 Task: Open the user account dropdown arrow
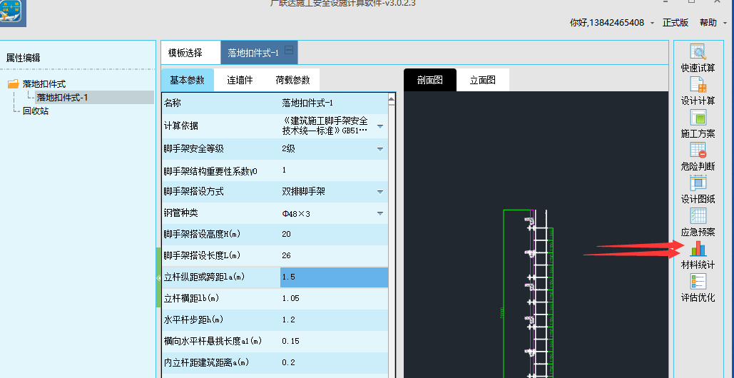pyautogui.click(x=652, y=23)
